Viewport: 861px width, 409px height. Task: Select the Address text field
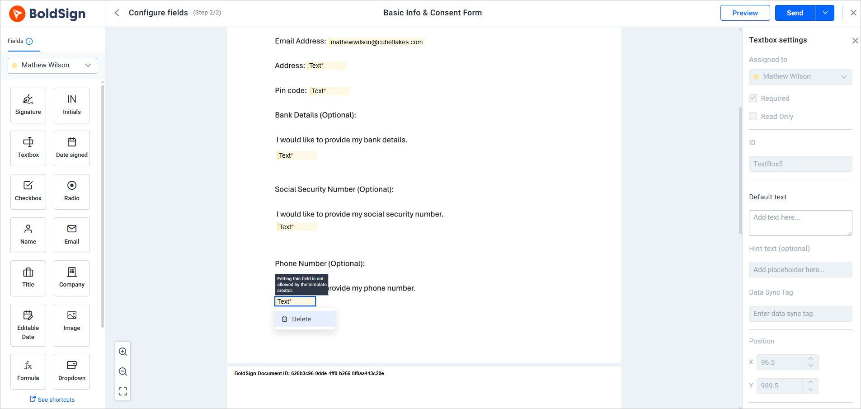click(x=327, y=66)
